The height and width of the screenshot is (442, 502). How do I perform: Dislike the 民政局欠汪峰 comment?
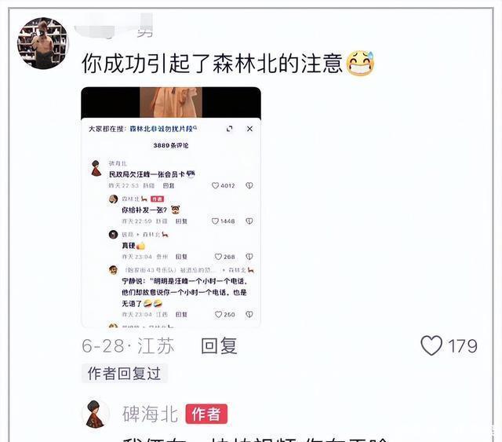(x=249, y=185)
